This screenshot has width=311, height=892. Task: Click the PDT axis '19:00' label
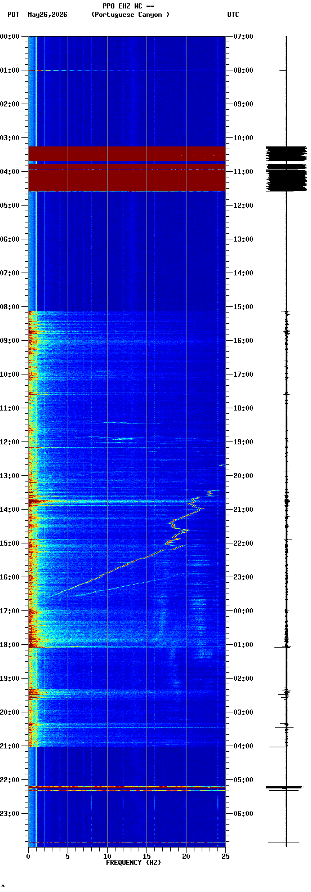[x=10, y=679]
